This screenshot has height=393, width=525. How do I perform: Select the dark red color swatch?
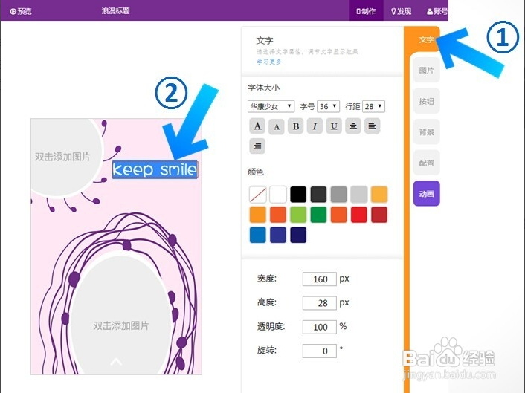[379, 215]
